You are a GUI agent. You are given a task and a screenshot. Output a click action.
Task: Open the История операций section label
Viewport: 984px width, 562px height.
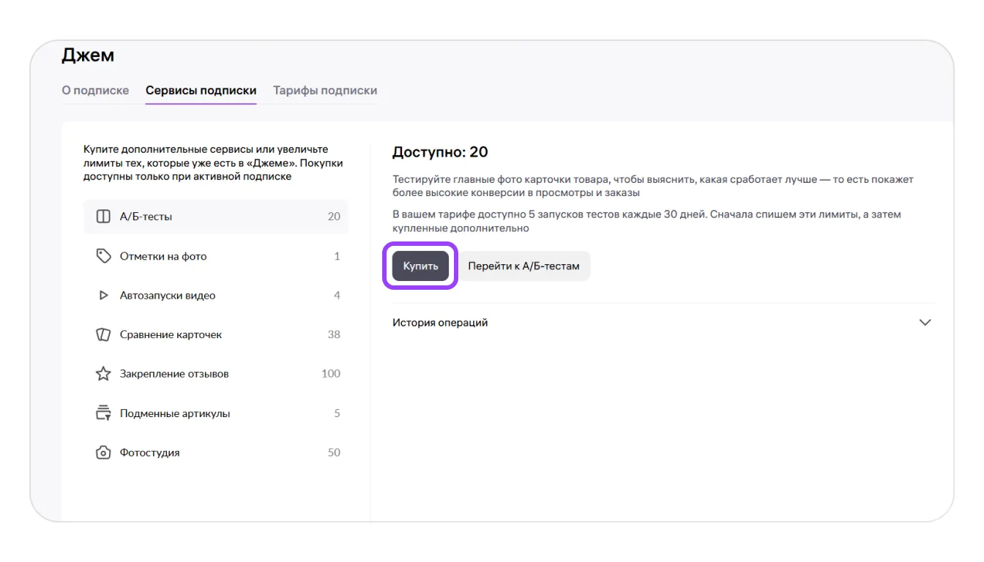click(440, 323)
